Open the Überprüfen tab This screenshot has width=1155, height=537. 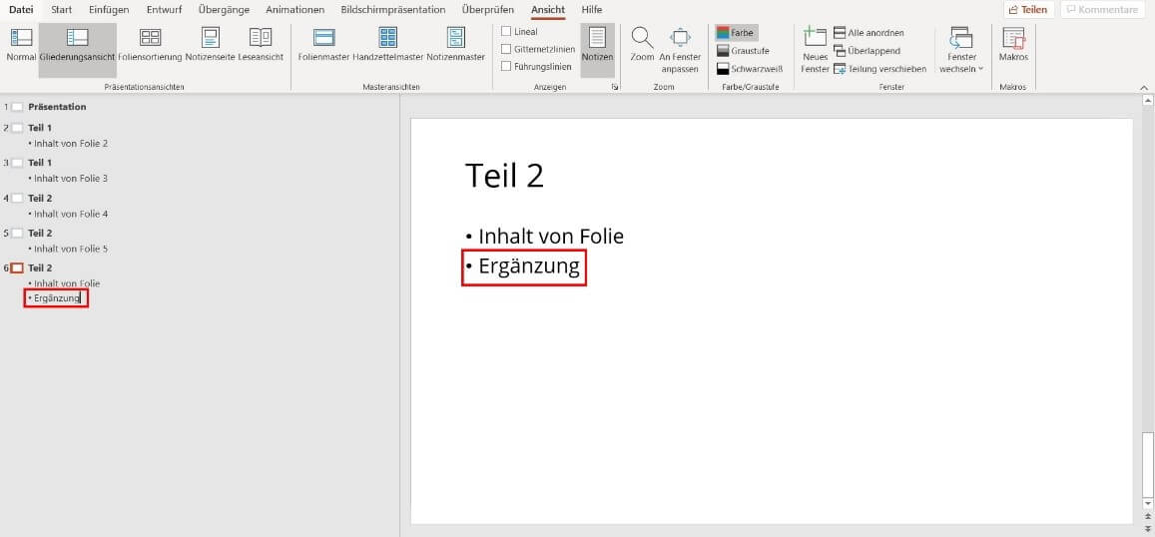coord(487,10)
